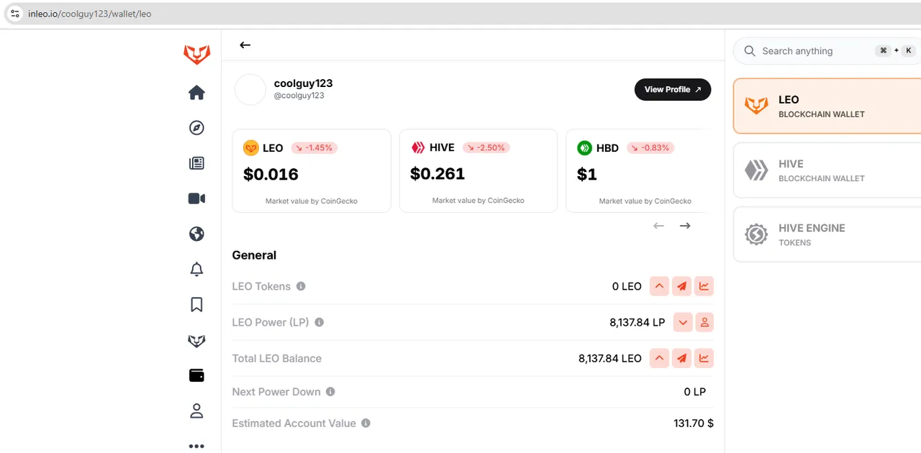Viewport: 921px width, 453px height.
Task: Click the site info icon in address bar
Action: click(14, 14)
